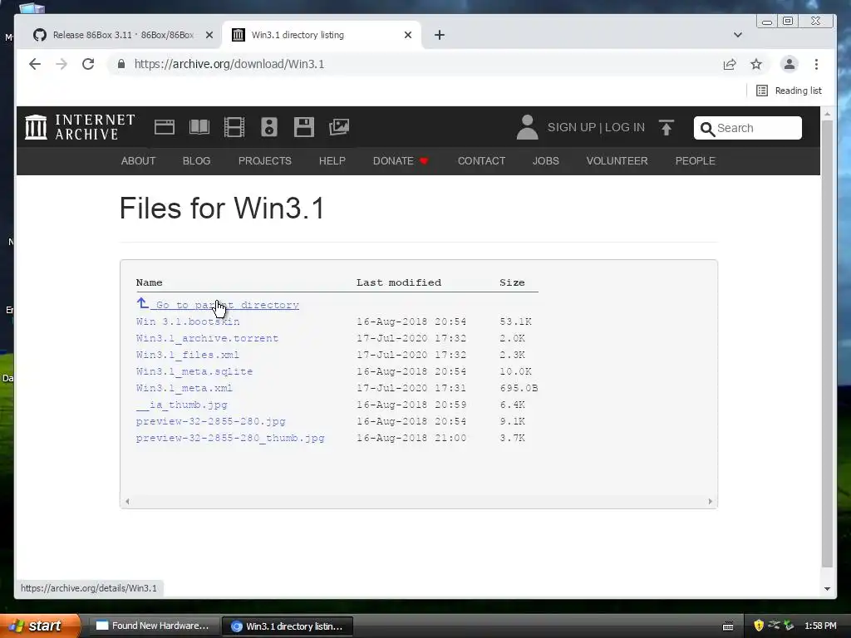851x638 pixels.
Task: Open Win3.1_files.xml link
Action: [x=188, y=355]
